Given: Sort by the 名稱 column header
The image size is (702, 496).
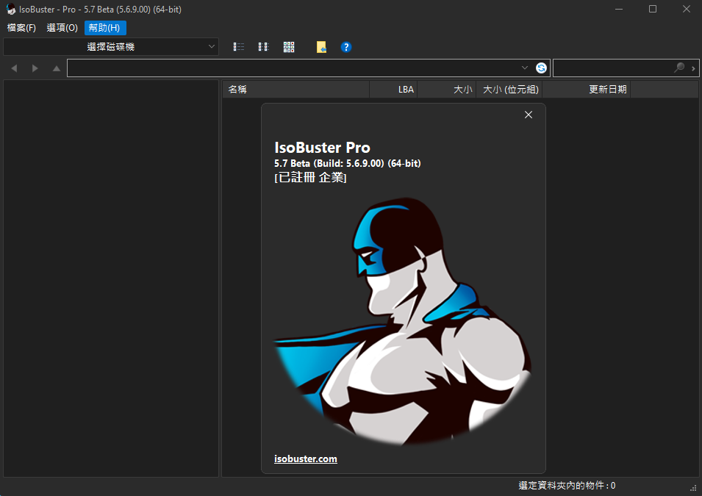Looking at the screenshot, I should (x=296, y=90).
